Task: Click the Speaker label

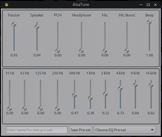Action: coord(37,15)
